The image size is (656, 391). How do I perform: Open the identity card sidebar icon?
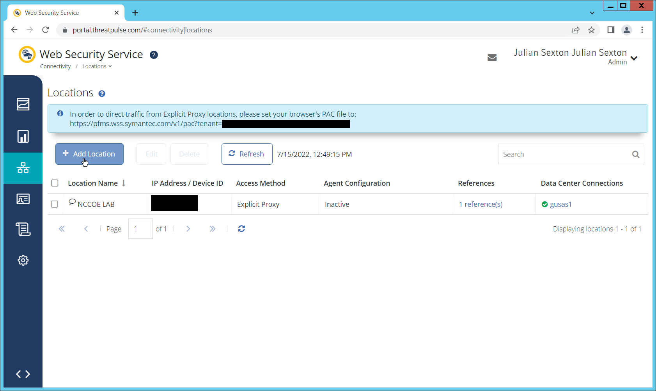pos(23,199)
